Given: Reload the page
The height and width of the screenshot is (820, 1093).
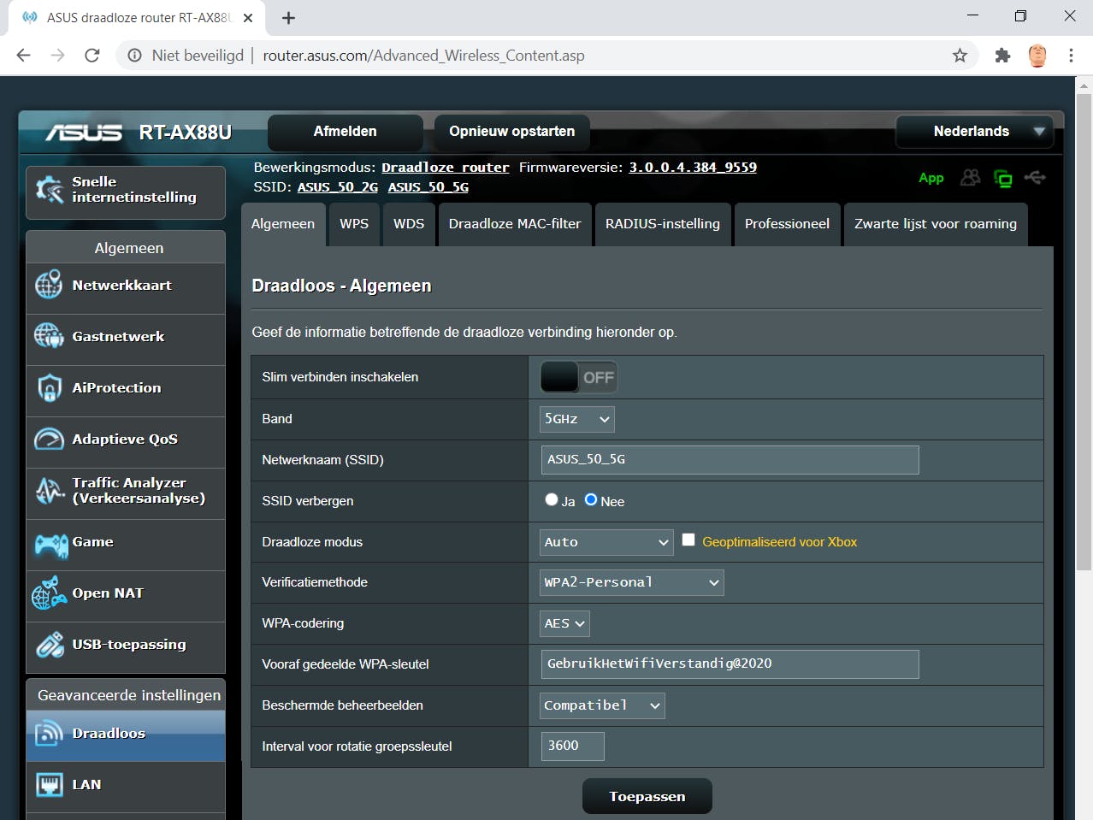Looking at the screenshot, I should pos(92,56).
